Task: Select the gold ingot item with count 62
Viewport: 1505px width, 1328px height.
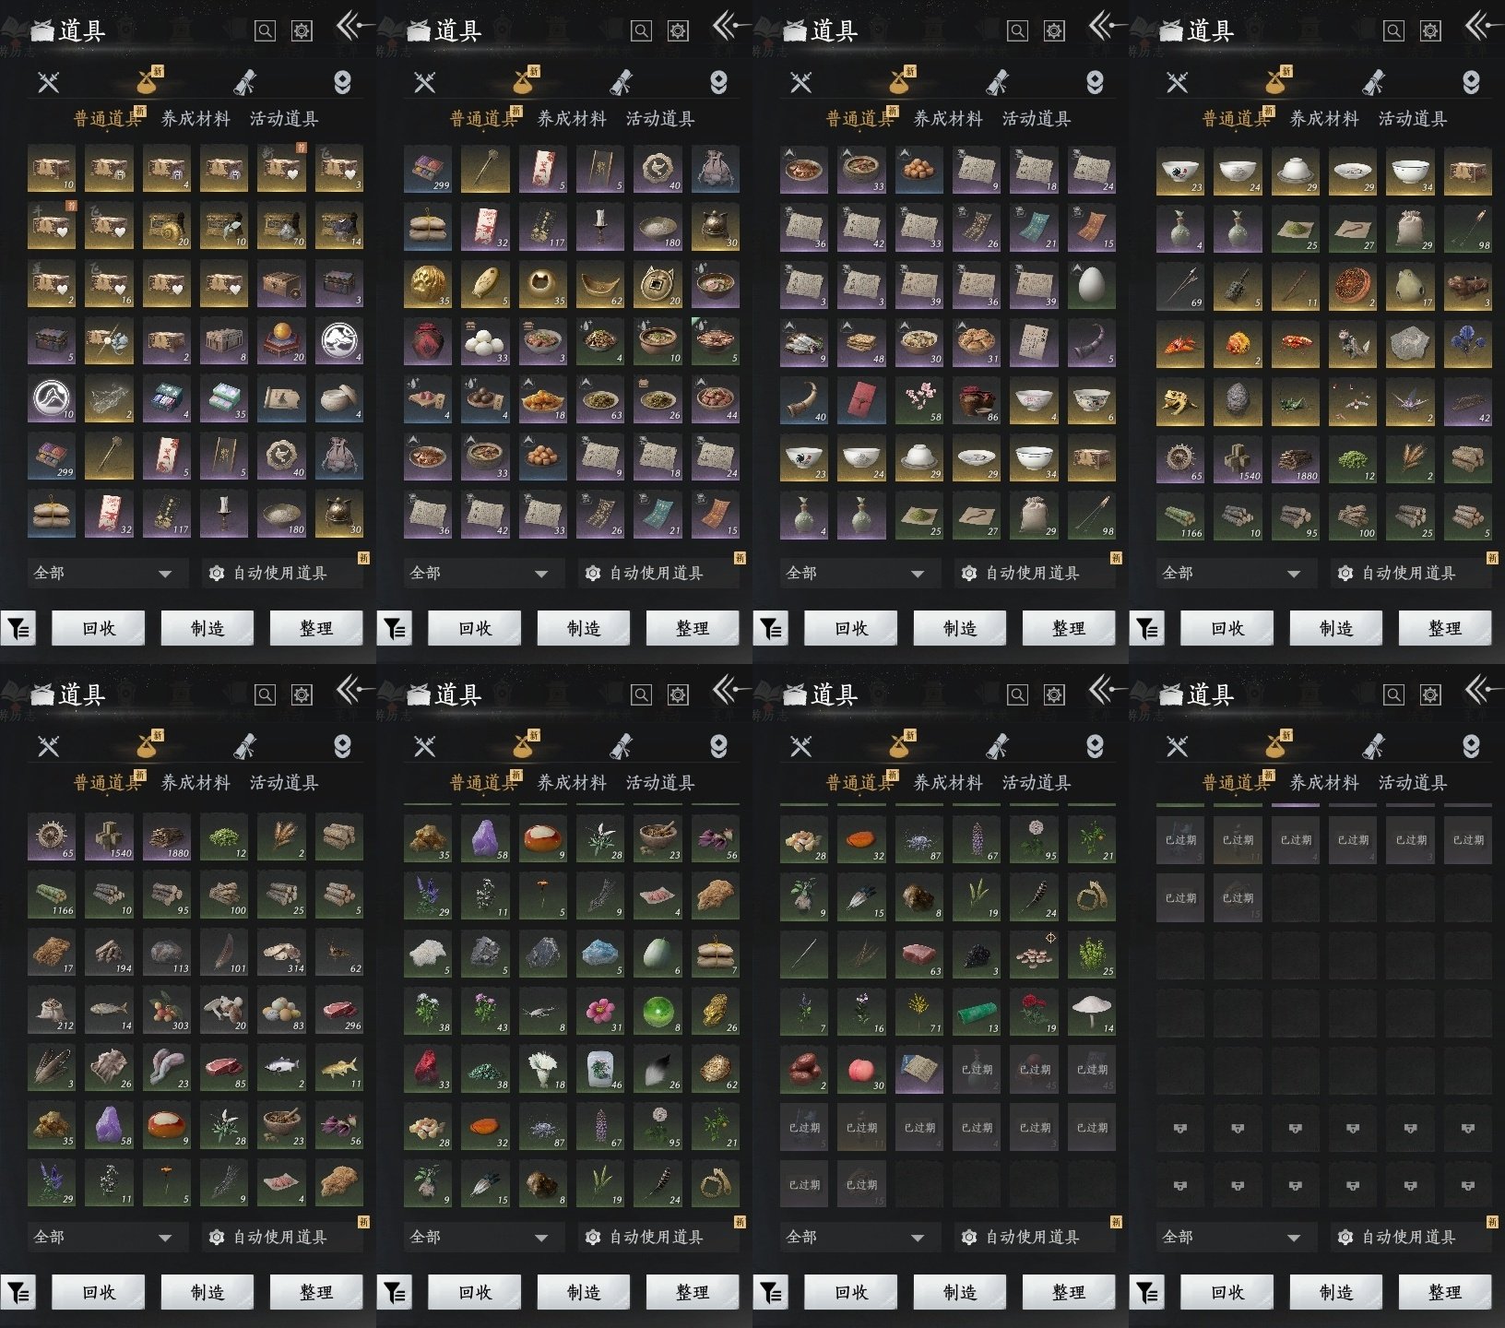Action: 600,285
